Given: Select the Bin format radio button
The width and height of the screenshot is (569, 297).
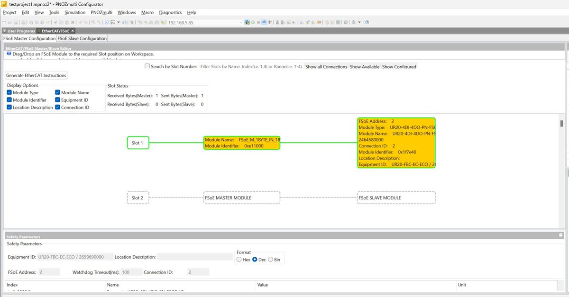Looking at the screenshot, I should point(271,260).
